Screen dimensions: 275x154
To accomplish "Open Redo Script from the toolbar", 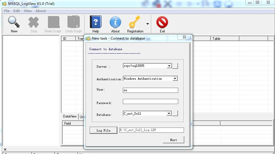I will tap(53, 24).
